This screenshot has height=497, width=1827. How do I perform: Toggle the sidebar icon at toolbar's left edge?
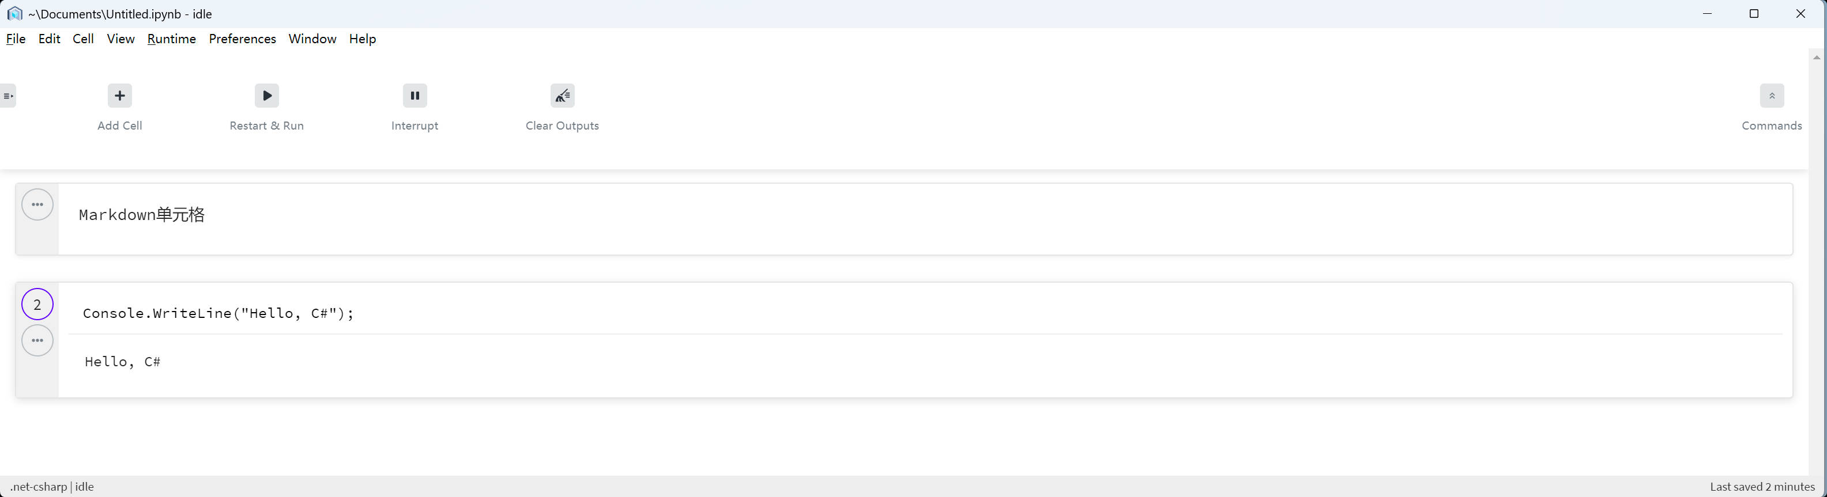pyautogui.click(x=8, y=96)
